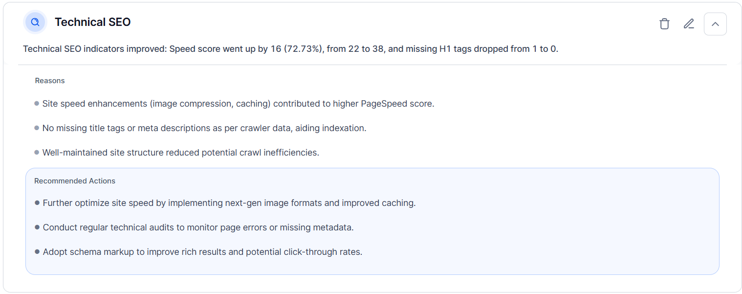Select the regular technical audits recommendation
This screenshot has width=742, height=294.
[198, 227]
